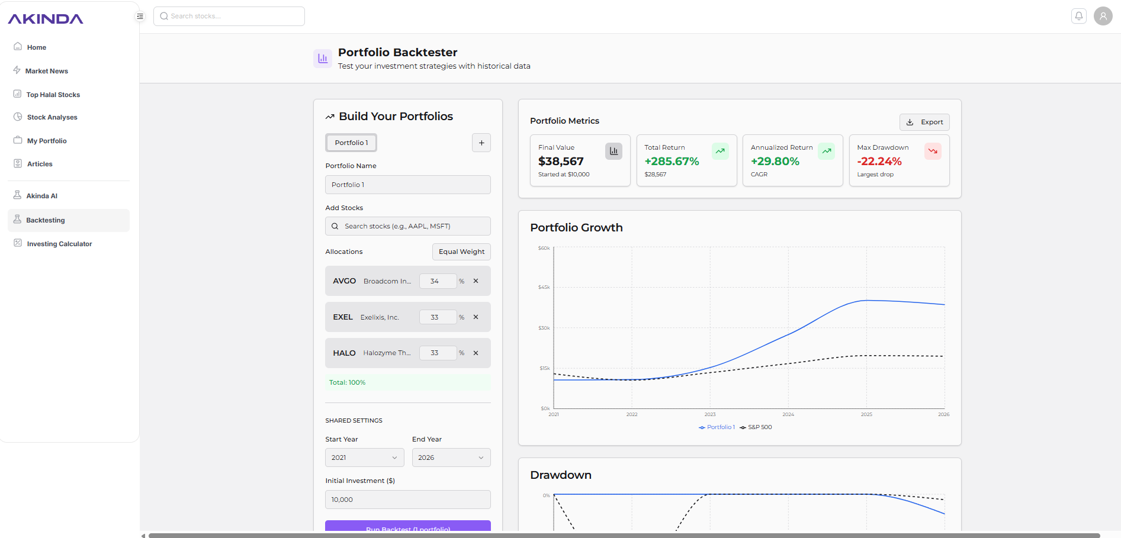The height and width of the screenshot is (538, 1121).
Task: Click the Portfolio Backtester header icon
Action: point(323,59)
